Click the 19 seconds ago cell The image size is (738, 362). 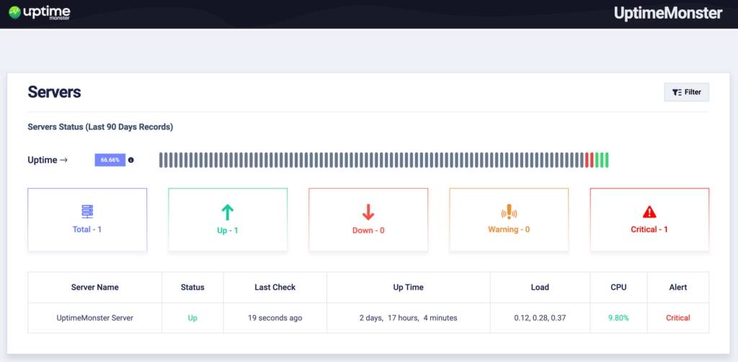[275, 318]
